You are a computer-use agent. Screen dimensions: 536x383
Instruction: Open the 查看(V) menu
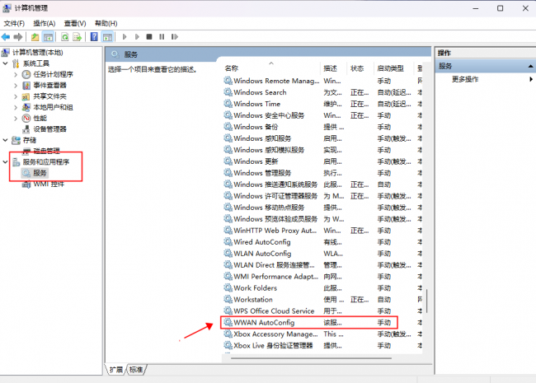75,23
